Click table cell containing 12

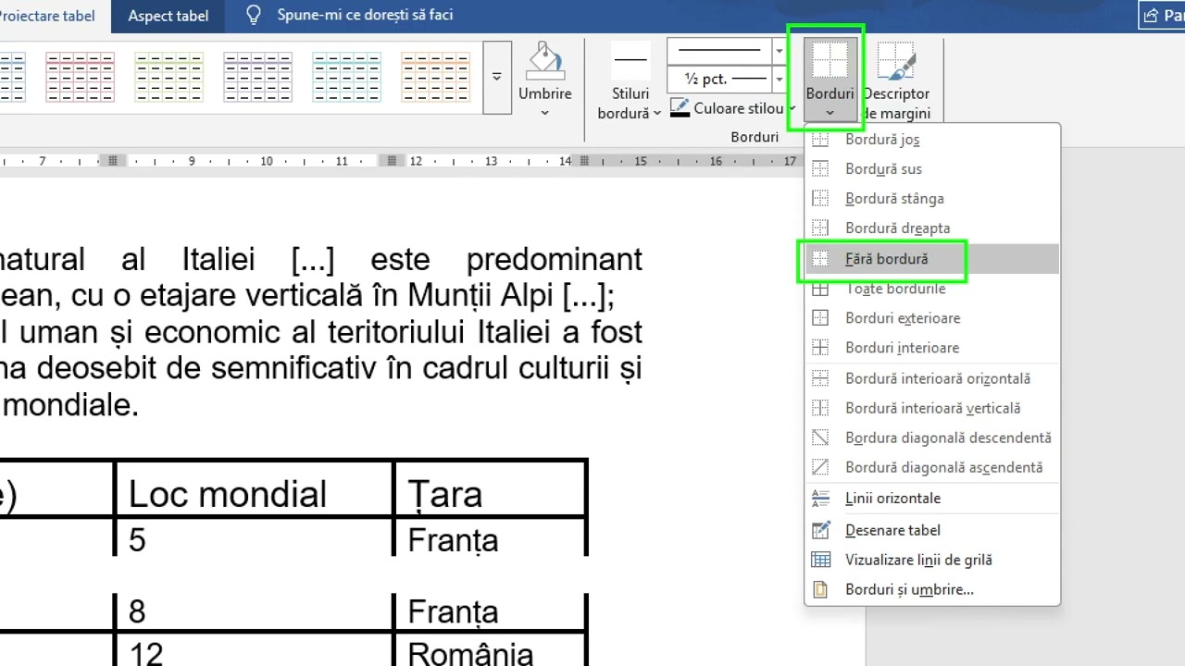click(254, 651)
